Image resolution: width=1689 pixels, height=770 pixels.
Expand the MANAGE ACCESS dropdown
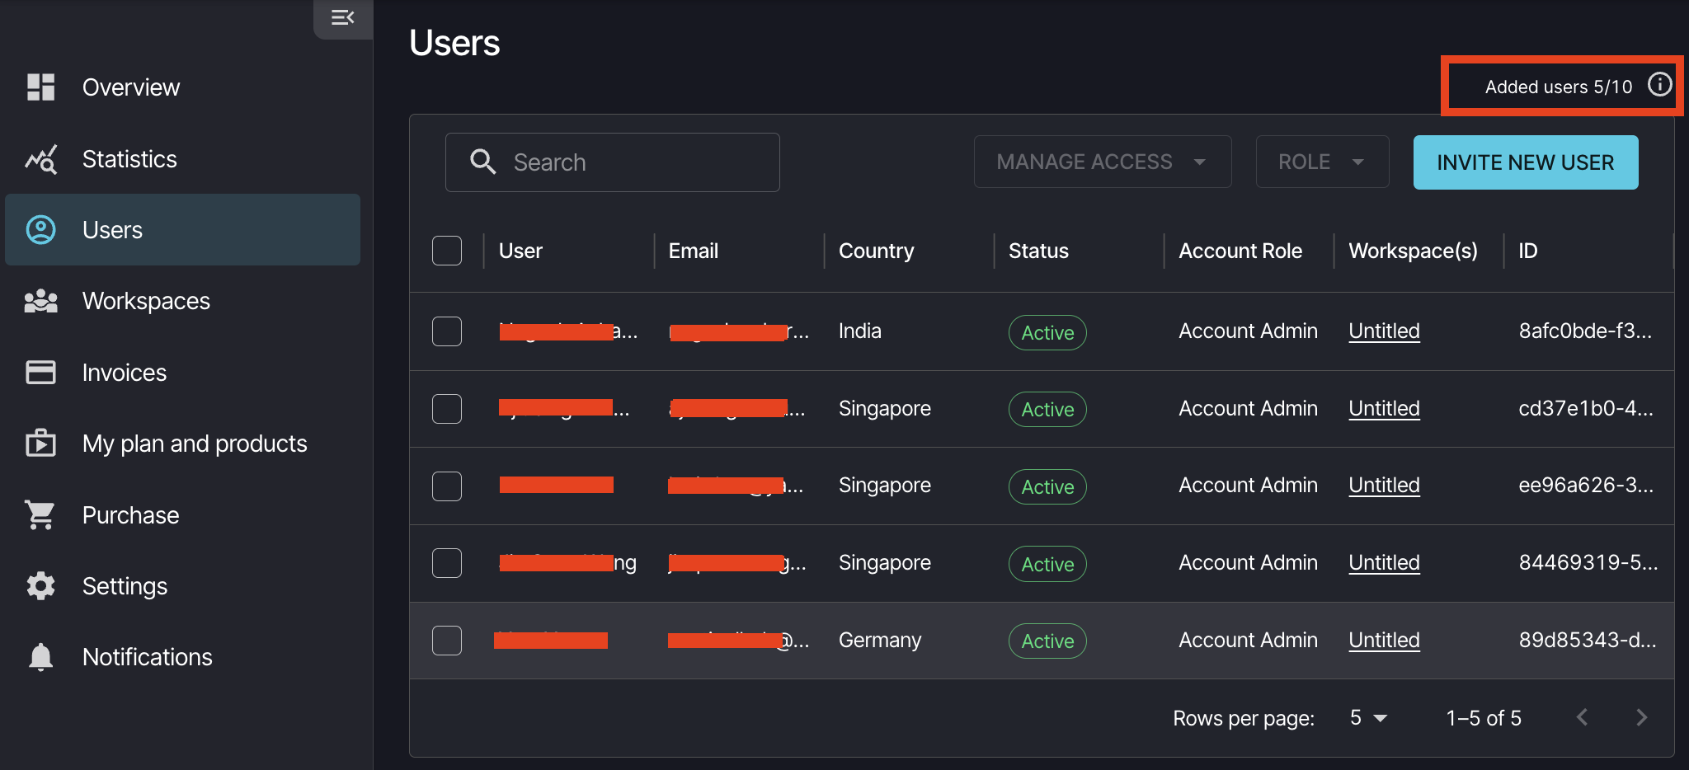[x=1103, y=162]
